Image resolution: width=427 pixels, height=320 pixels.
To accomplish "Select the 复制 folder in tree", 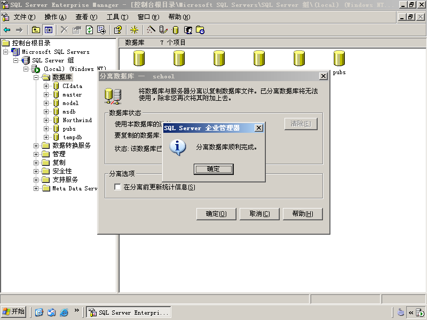I will [x=59, y=163].
